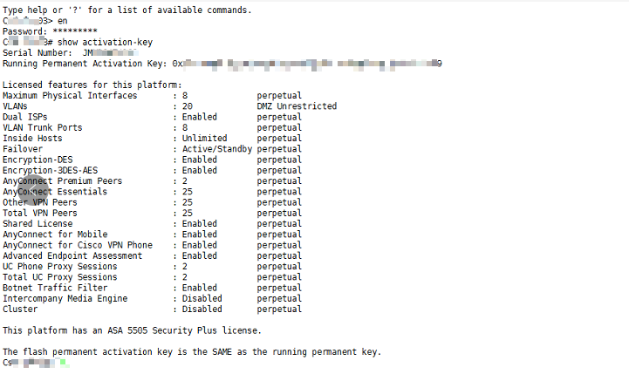Click the 'Botnet Traffic Filter' label

pyautogui.click(x=55, y=288)
